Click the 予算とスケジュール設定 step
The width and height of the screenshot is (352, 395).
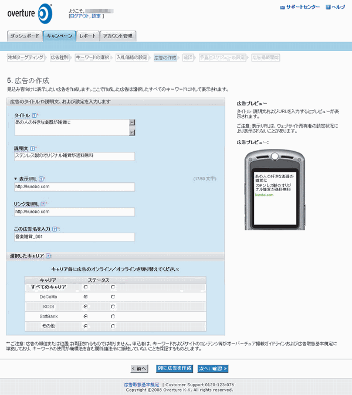(x=222, y=57)
